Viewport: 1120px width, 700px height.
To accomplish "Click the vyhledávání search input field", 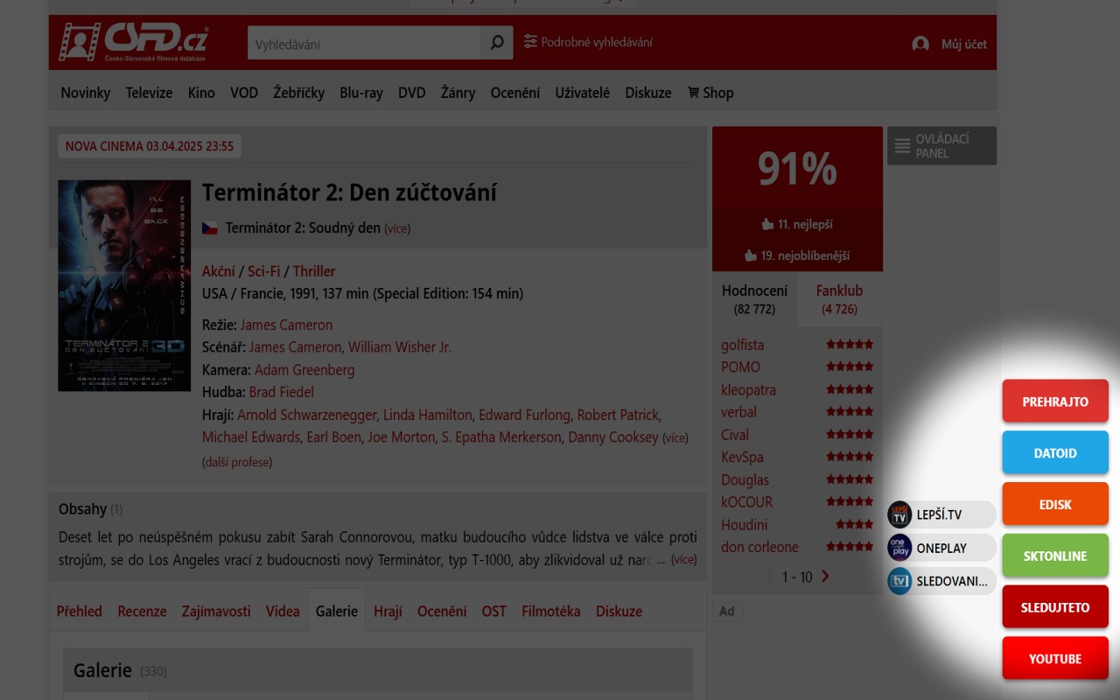I will pos(364,42).
